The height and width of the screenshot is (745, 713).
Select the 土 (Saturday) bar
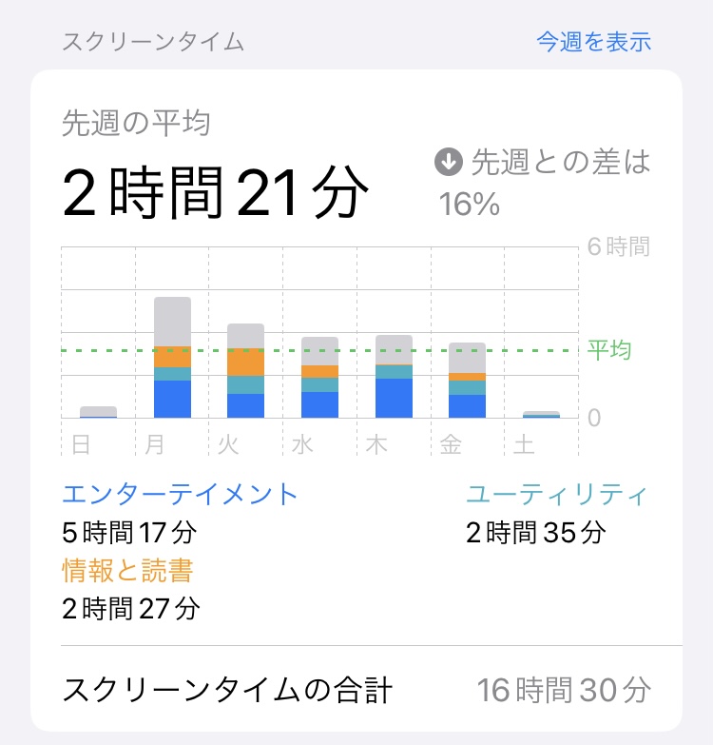click(541, 414)
